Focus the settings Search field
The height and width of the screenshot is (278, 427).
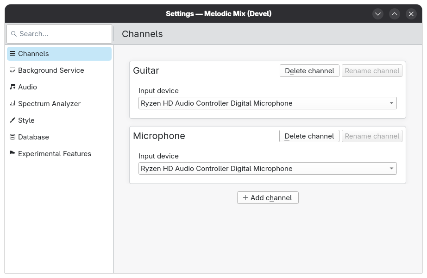coord(63,34)
